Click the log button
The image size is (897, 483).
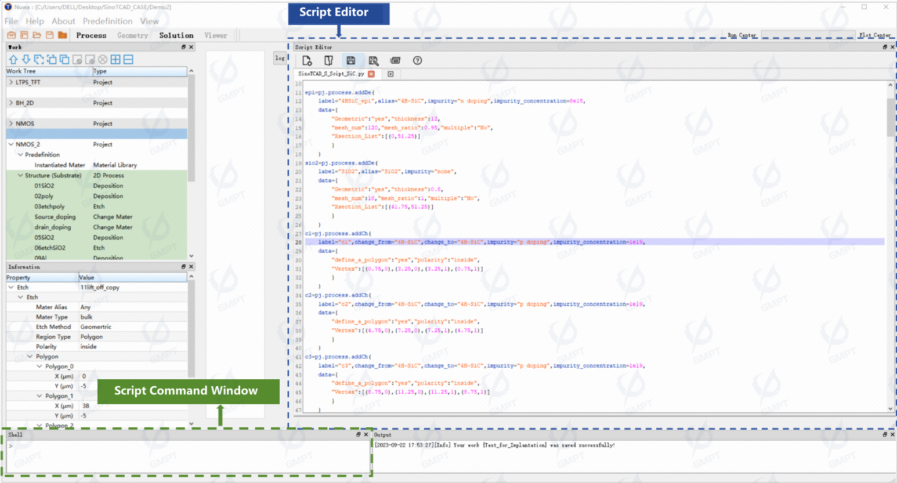[280, 58]
